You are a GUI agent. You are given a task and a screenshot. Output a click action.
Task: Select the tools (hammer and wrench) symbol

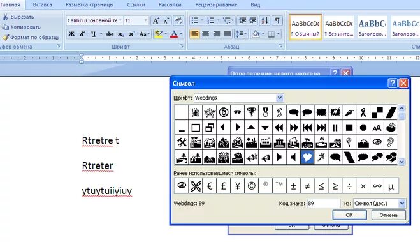click(x=182, y=142)
